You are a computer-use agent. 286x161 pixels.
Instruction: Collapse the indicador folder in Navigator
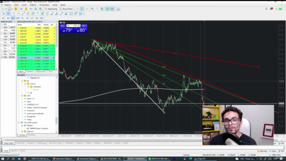(x=28, y=87)
